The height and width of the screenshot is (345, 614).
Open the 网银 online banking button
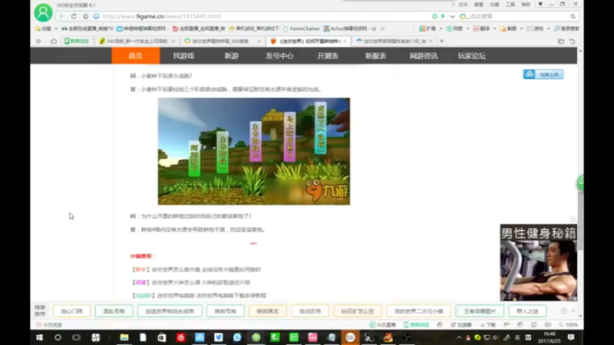tap(454, 28)
